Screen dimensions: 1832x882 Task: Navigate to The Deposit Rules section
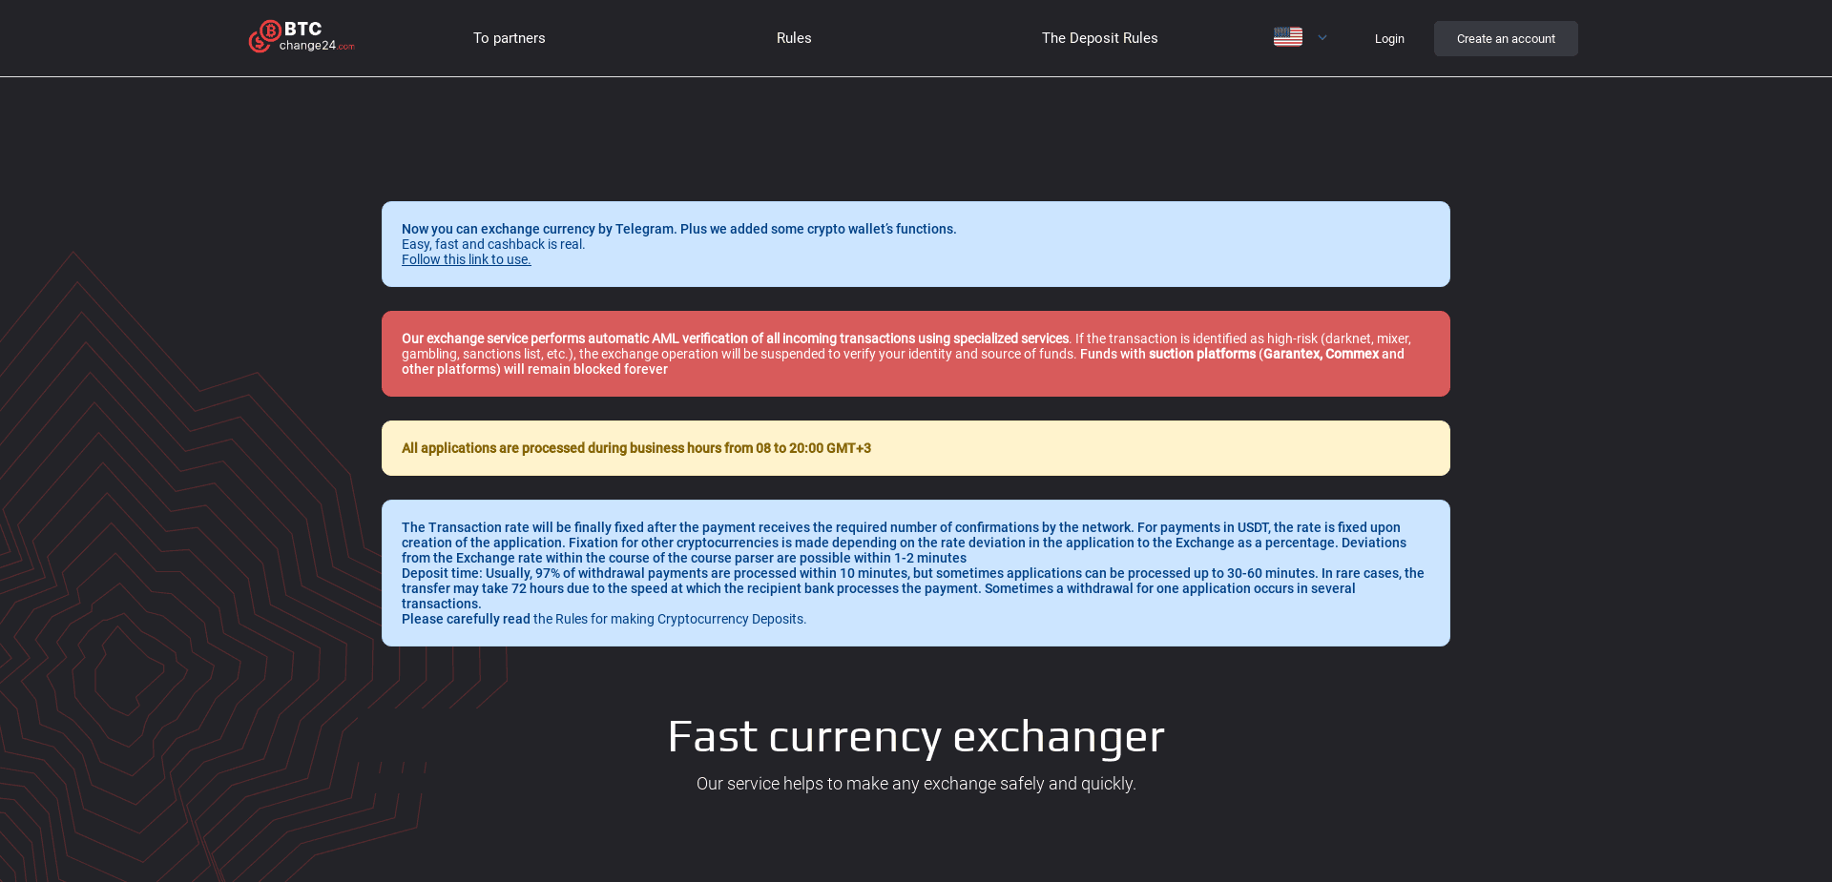[x=1099, y=37]
